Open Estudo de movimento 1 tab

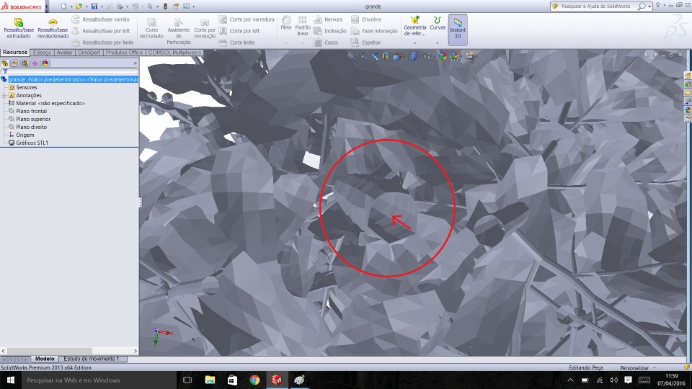[92, 359]
